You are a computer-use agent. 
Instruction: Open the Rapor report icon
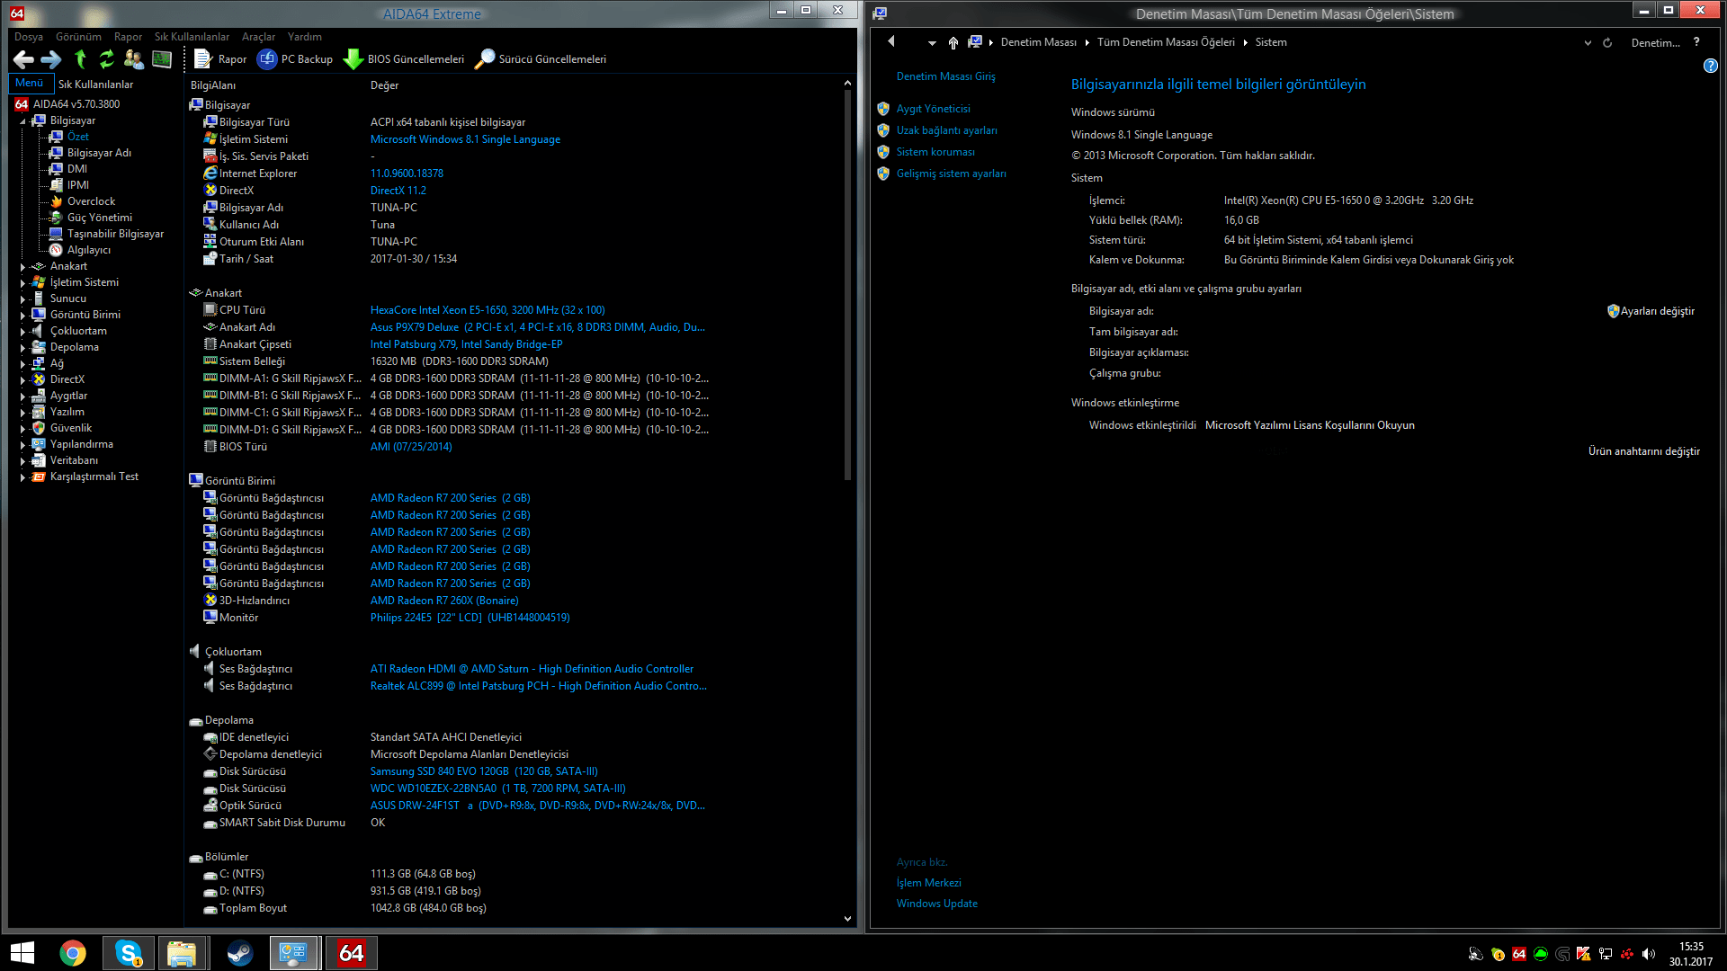coord(203,59)
